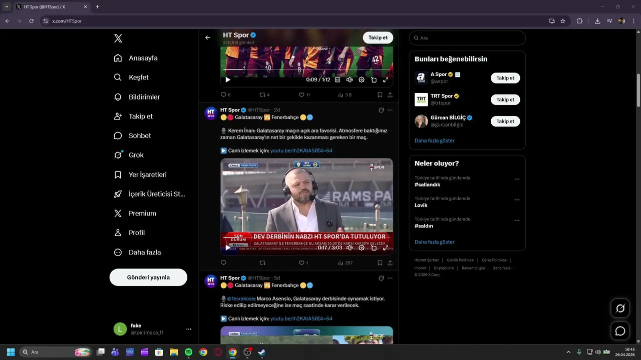Click the Ara search field on X
The image size is (641, 360).
[x=467, y=38]
